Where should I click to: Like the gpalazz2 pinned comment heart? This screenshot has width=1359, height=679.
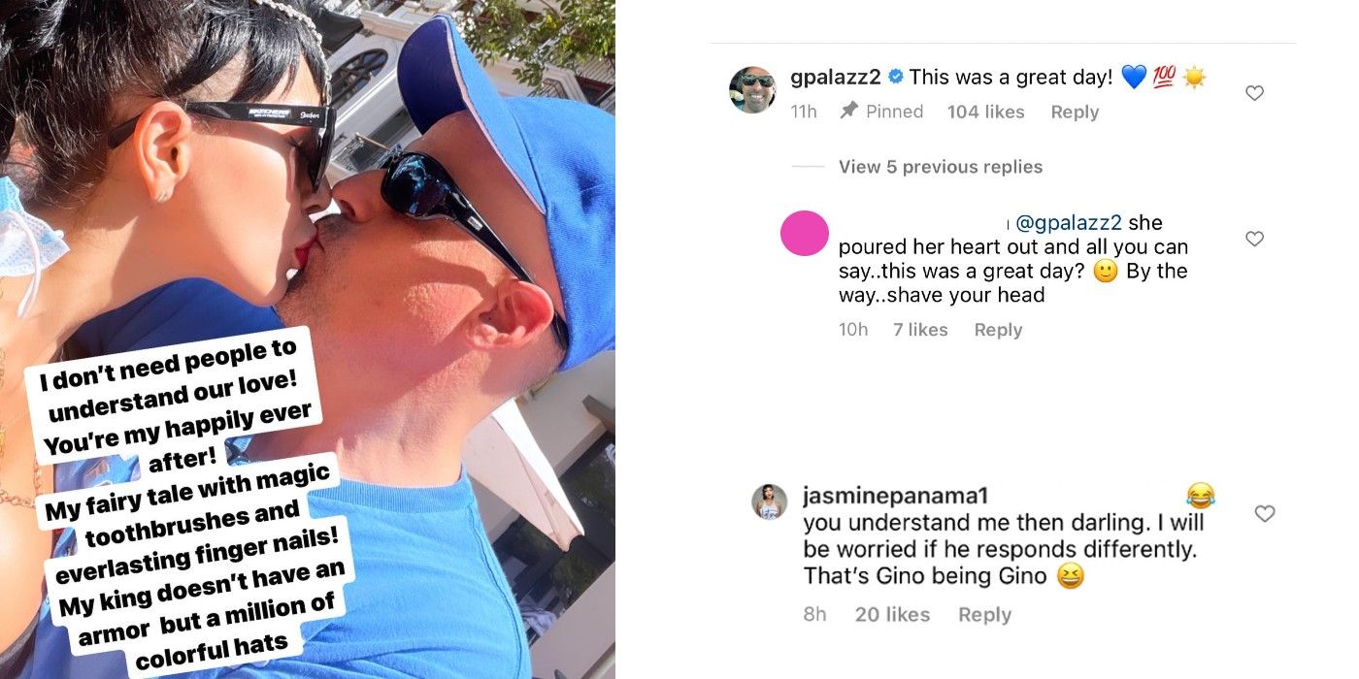click(x=1254, y=93)
